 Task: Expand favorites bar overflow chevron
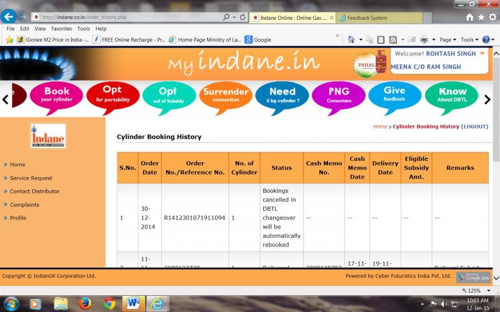337,36
